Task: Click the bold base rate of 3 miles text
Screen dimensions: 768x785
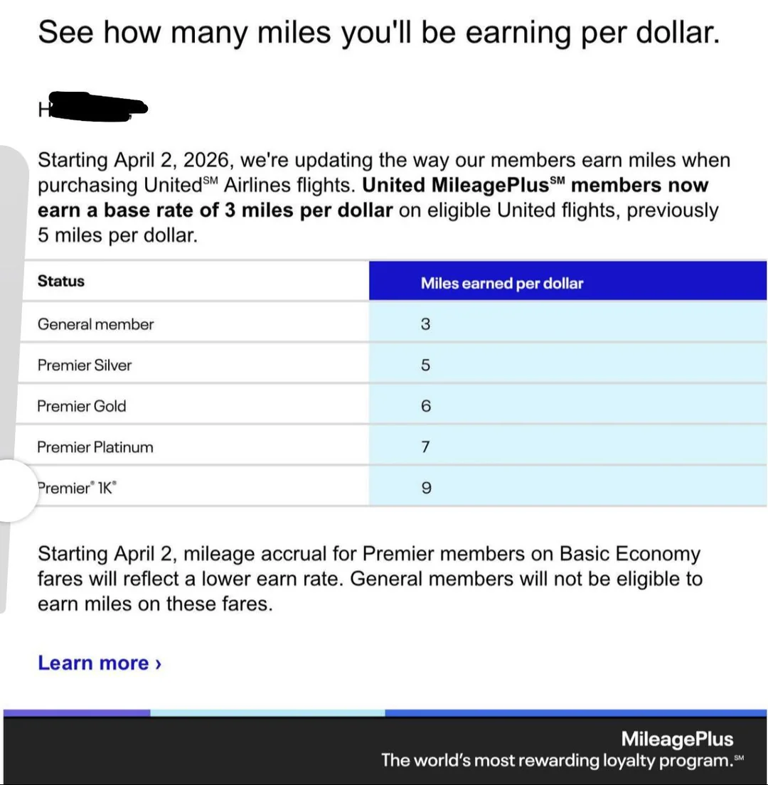Action: pos(215,210)
